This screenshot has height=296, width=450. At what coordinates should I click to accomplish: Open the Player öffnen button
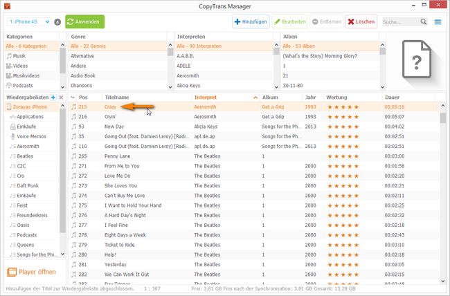click(x=33, y=272)
